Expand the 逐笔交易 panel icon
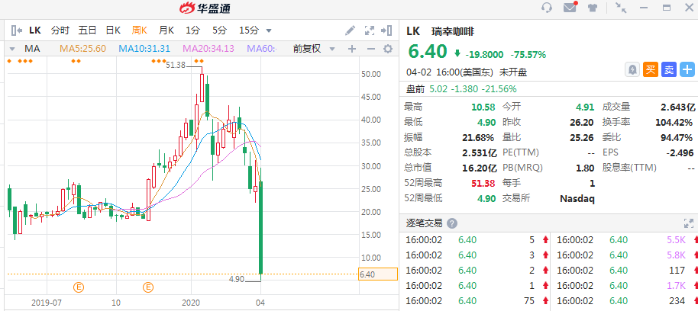Screen dimensions: 698x311 pos(688,223)
